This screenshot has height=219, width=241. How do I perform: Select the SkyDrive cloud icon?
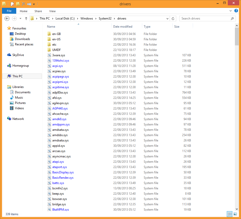(x=9, y=55)
